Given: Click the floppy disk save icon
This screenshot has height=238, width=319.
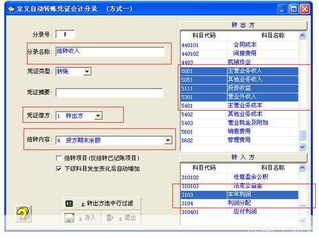Looking at the screenshot, I should coord(70,218).
